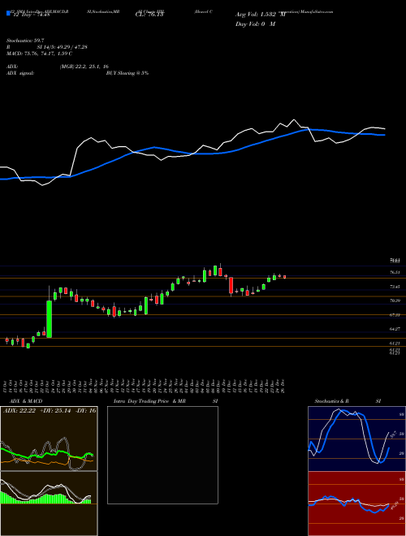
Task: Click the last red candlestick on the chart
Action: (285, 277)
